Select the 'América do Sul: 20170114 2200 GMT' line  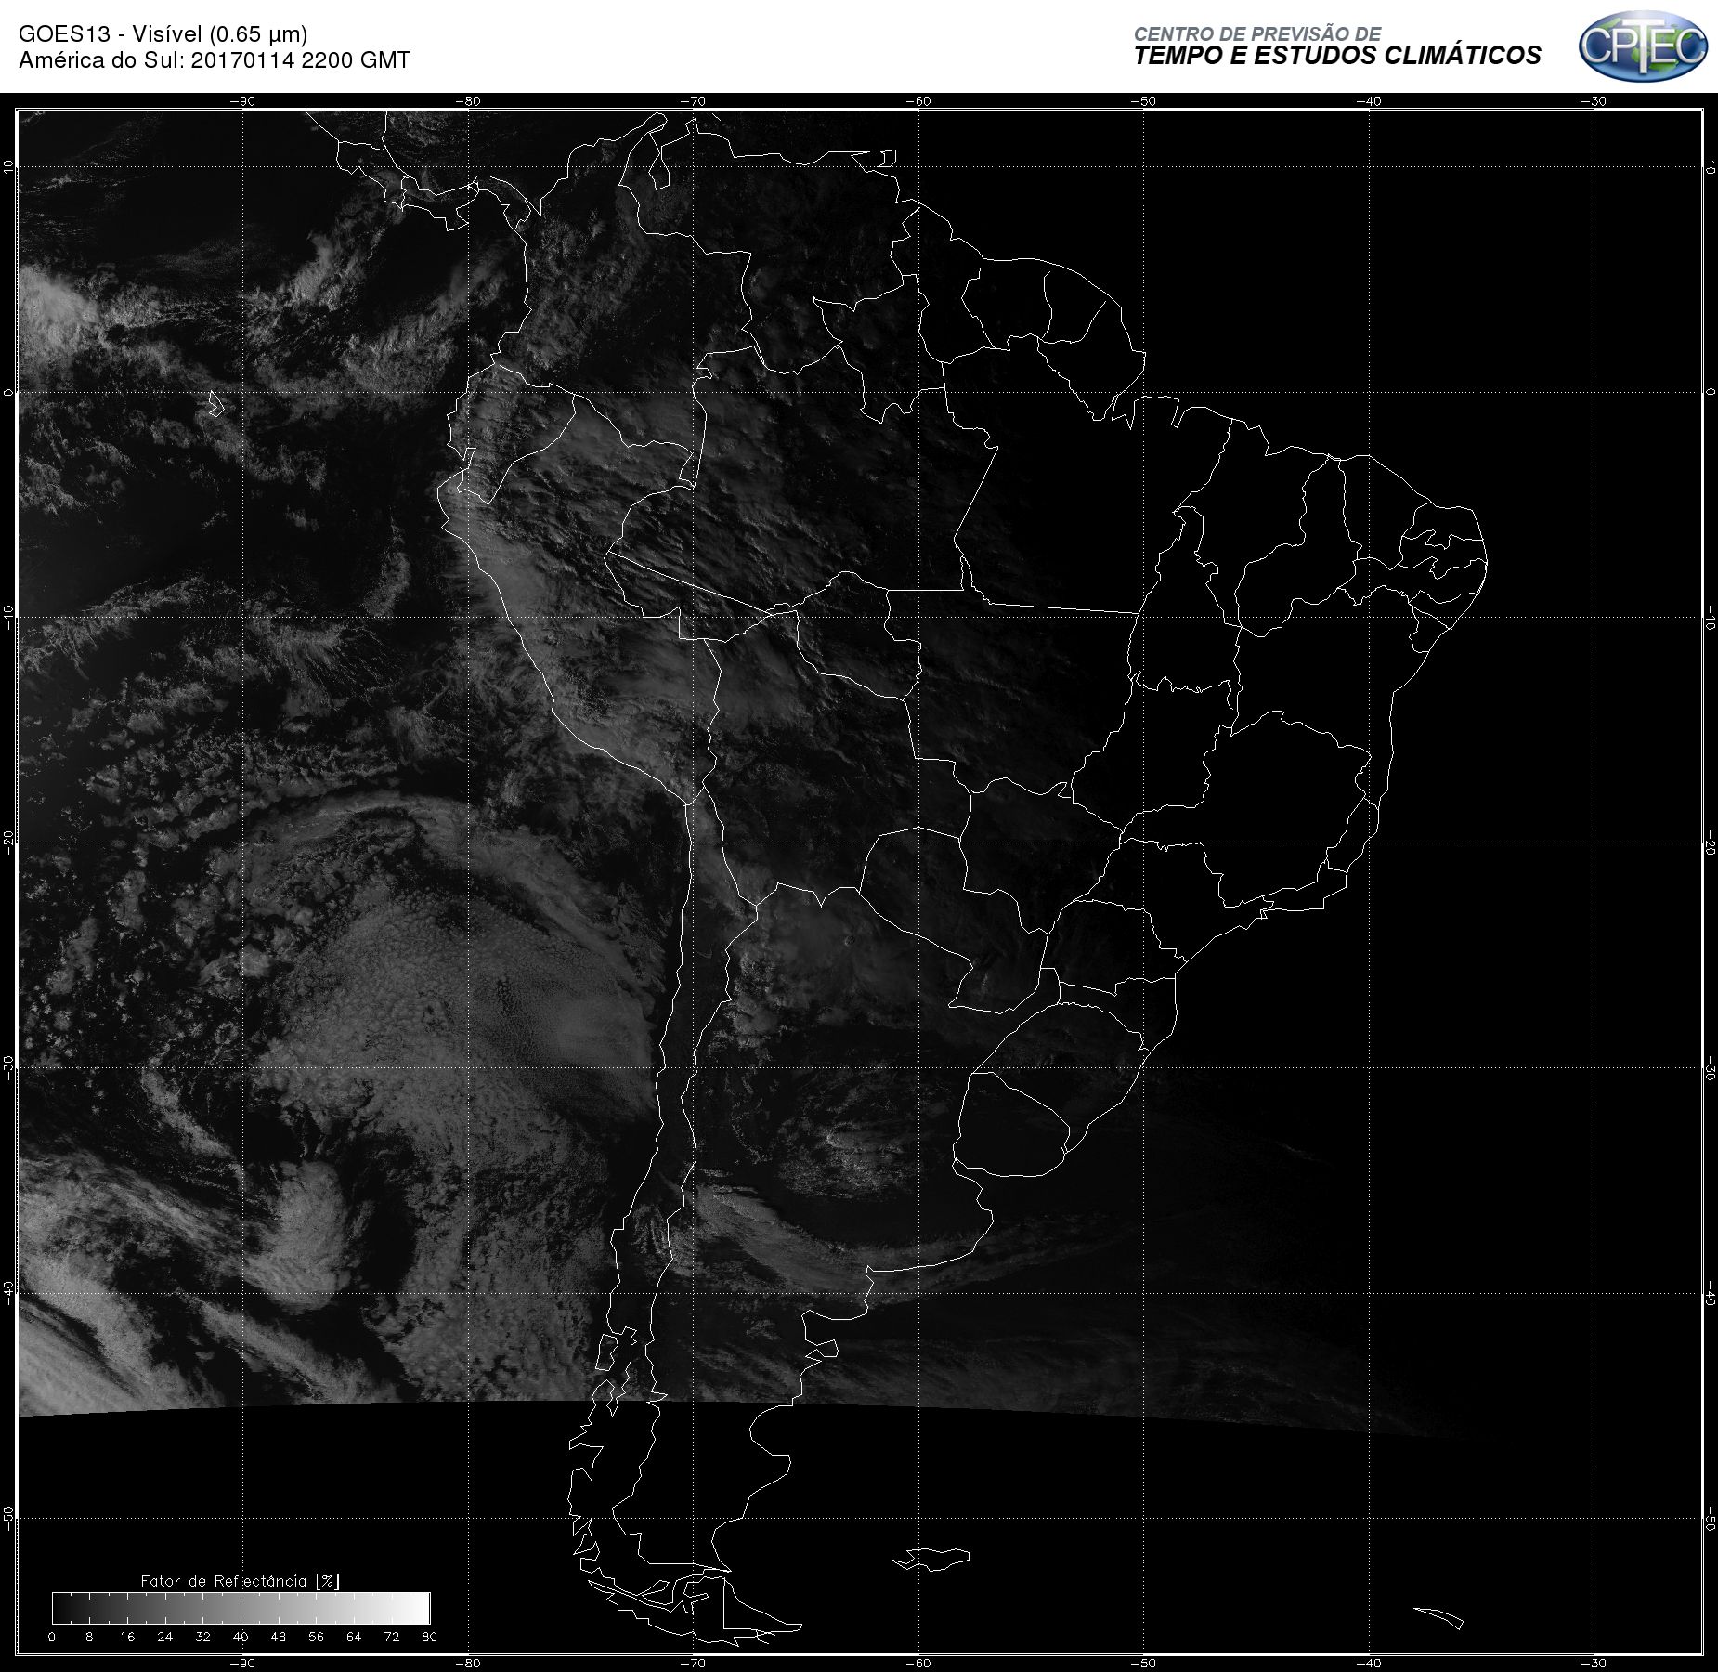point(215,60)
